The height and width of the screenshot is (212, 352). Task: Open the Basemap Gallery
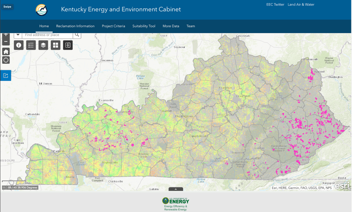(55, 45)
